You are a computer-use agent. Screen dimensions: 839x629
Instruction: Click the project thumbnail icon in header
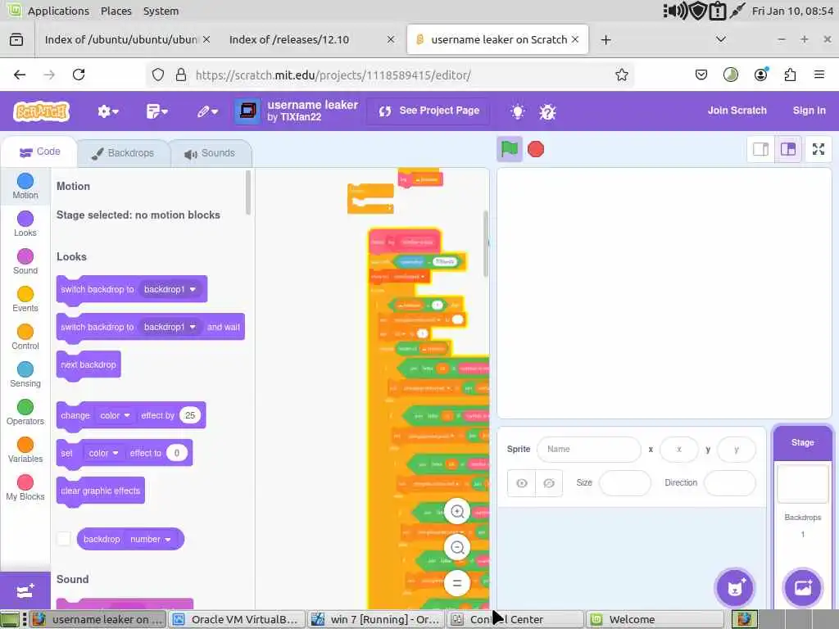tap(247, 111)
